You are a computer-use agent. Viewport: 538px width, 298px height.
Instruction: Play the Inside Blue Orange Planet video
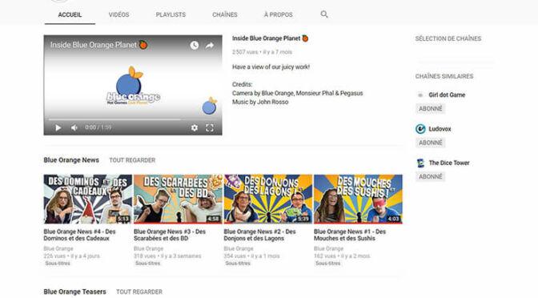click(58, 127)
